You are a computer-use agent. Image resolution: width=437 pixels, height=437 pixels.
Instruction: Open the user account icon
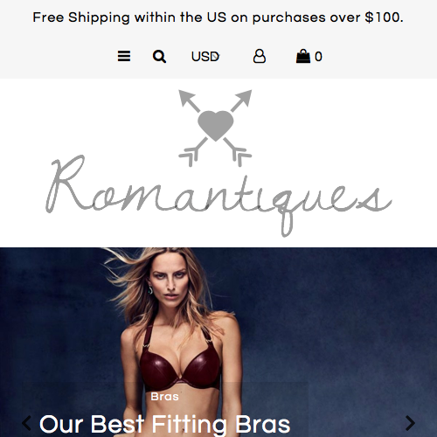259,56
